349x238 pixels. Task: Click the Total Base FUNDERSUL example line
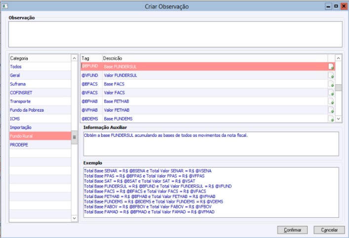tap(158, 186)
